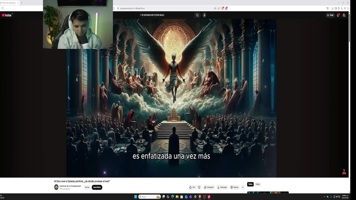This screenshot has width=356, height=200.
Task: Open the Task View taskbar icon
Action: [x=164, y=197]
